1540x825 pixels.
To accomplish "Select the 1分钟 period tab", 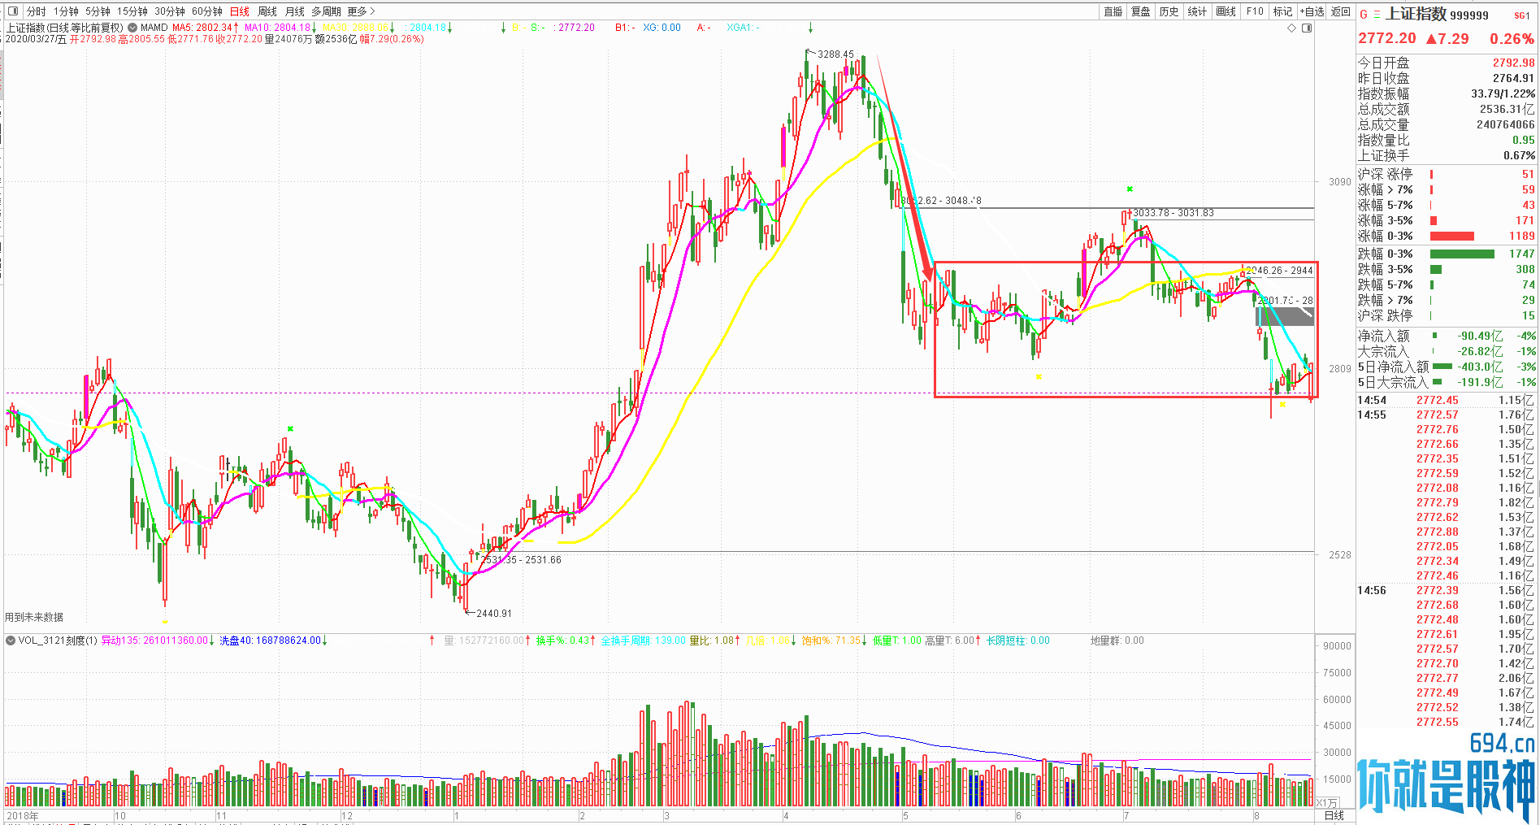I will click(66, 11).
